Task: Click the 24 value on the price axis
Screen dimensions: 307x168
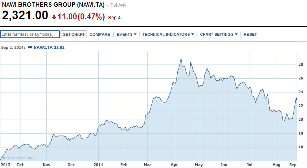Action: [301, 92]
